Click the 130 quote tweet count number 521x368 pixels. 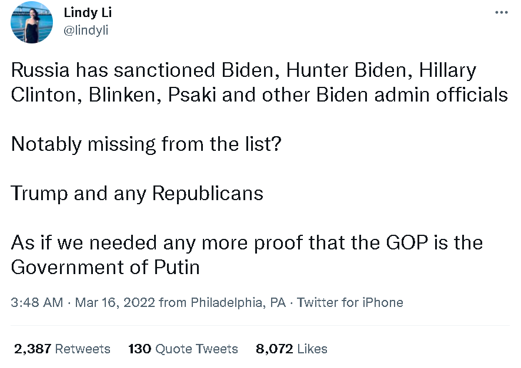pos(139,349)
